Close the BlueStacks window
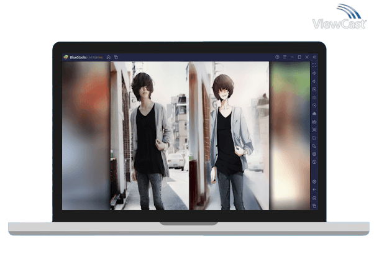This screenshot has height=257, width=374. click(x=307, y=57)
